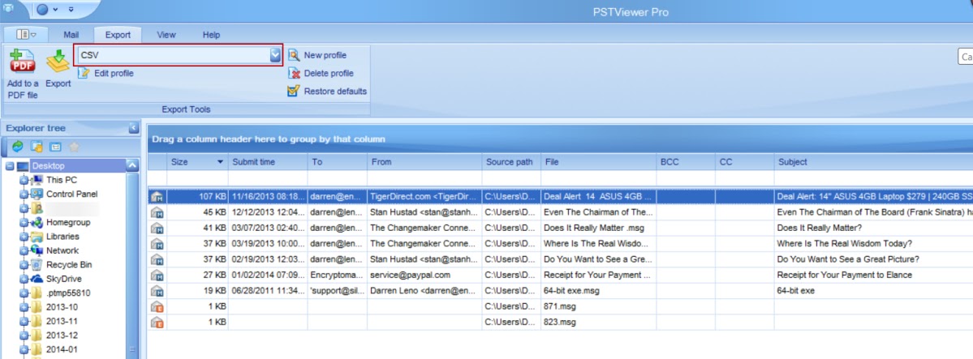Open the CSV export profile dropdown

276,55
